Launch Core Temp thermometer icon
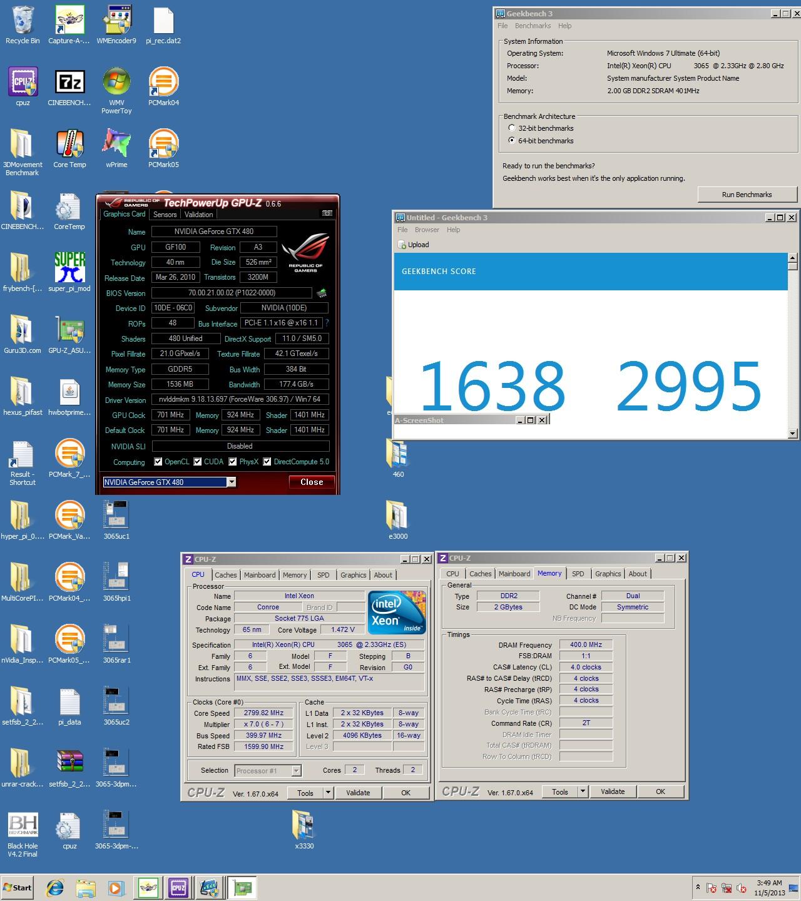This screenshot has height=901, width=801. tap(69, 149)
